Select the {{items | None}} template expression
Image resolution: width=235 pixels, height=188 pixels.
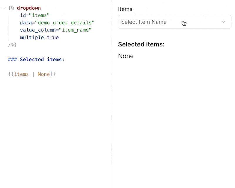click(32, 74)
